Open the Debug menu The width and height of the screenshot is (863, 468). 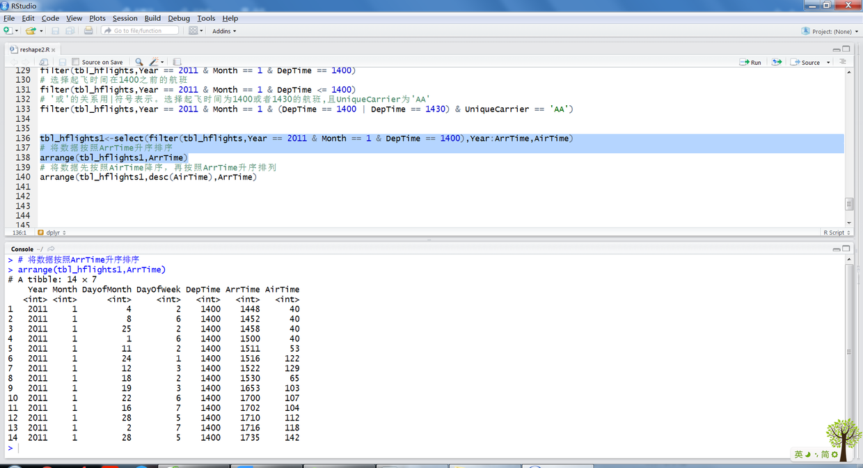(179, 18)
